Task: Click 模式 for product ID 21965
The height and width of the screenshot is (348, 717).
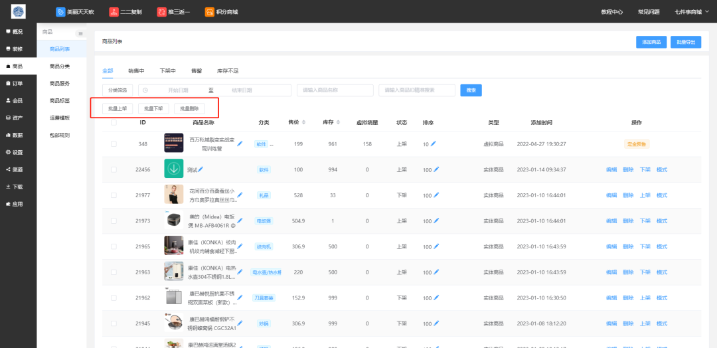Action: pos(662,246)
